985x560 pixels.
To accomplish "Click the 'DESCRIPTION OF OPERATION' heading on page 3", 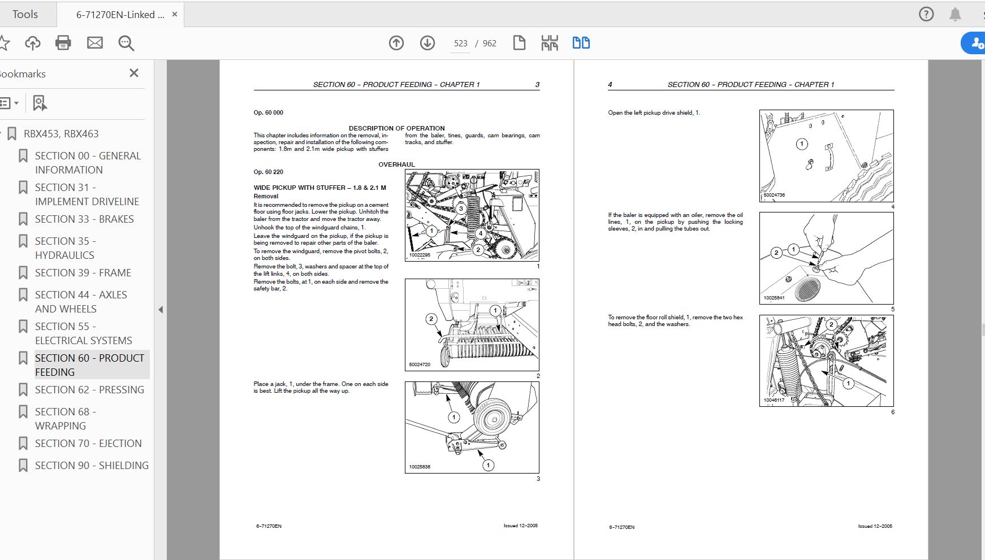I will coord(396,128).
